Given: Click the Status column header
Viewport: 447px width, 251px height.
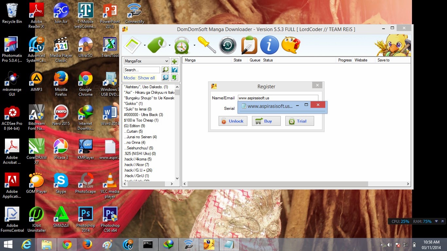Looking at the screenshot, I should coord(298,60).
